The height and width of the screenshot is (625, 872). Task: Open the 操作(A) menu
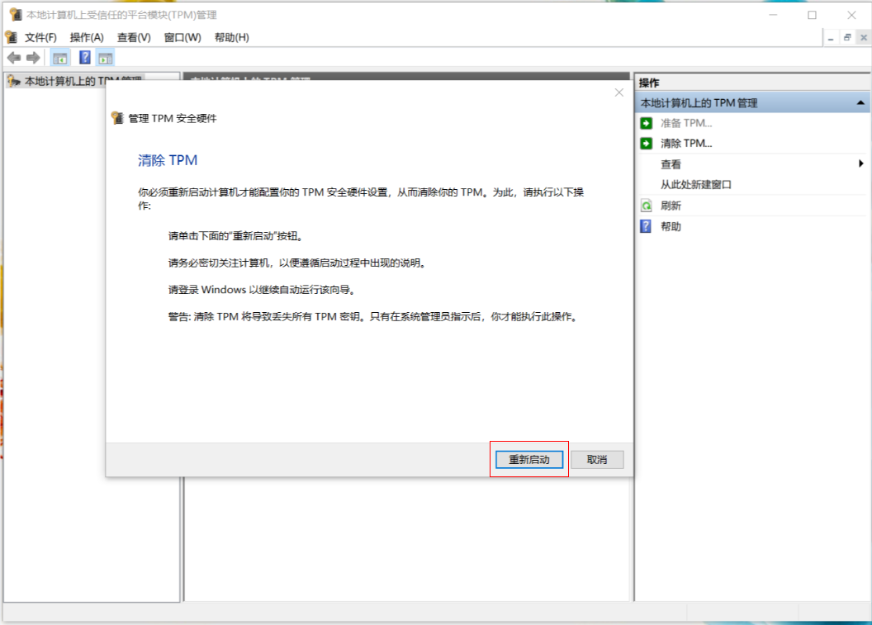point(87,37)
